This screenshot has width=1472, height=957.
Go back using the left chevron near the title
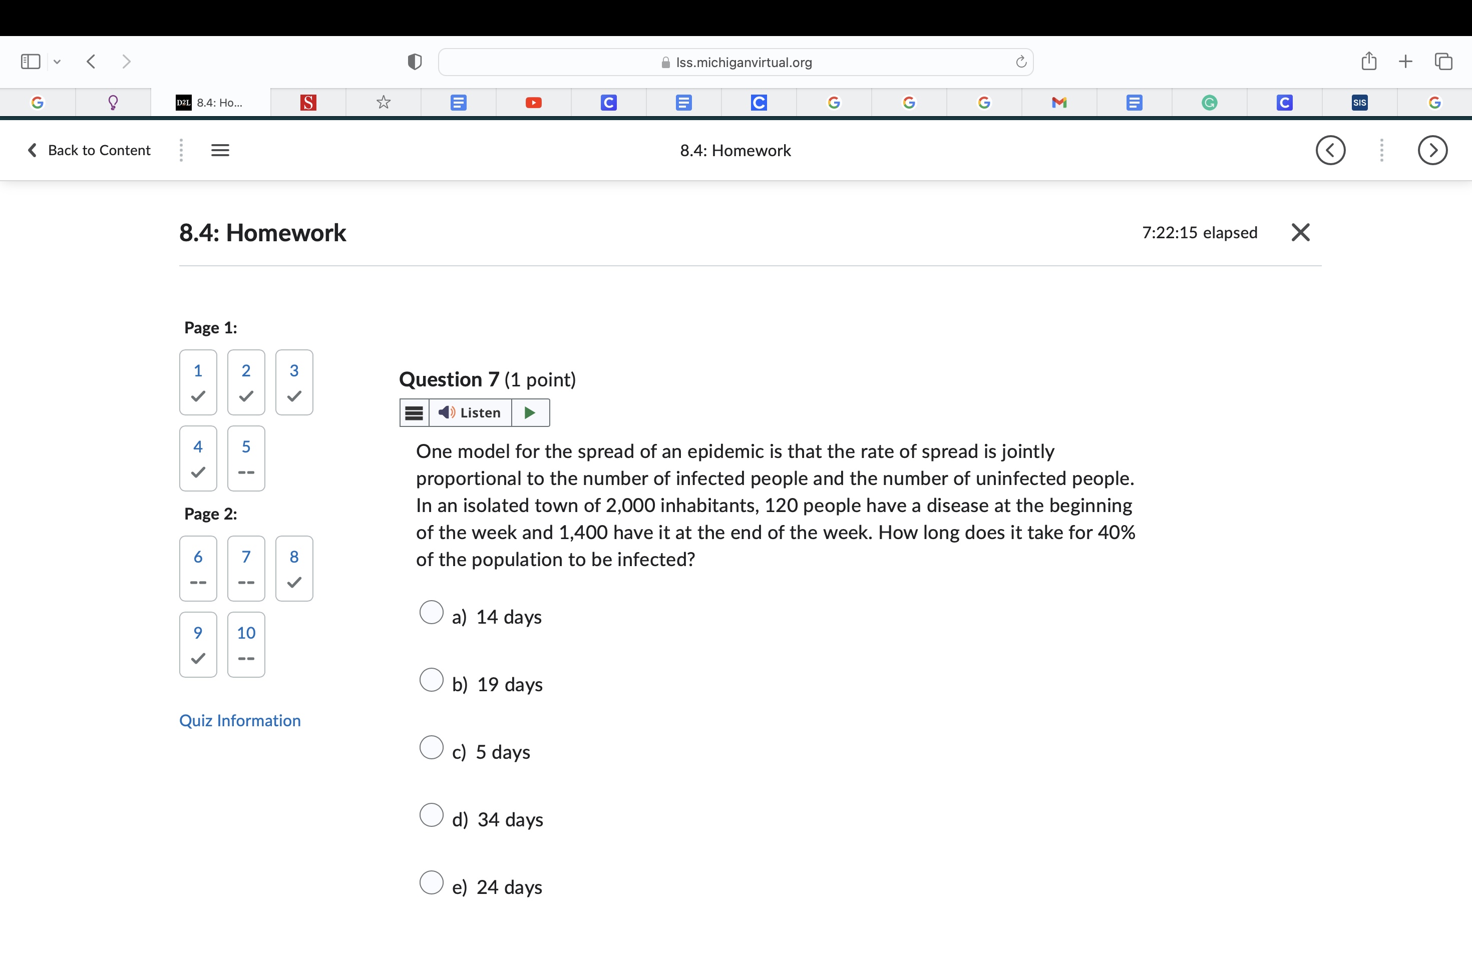coord(1331,150)
